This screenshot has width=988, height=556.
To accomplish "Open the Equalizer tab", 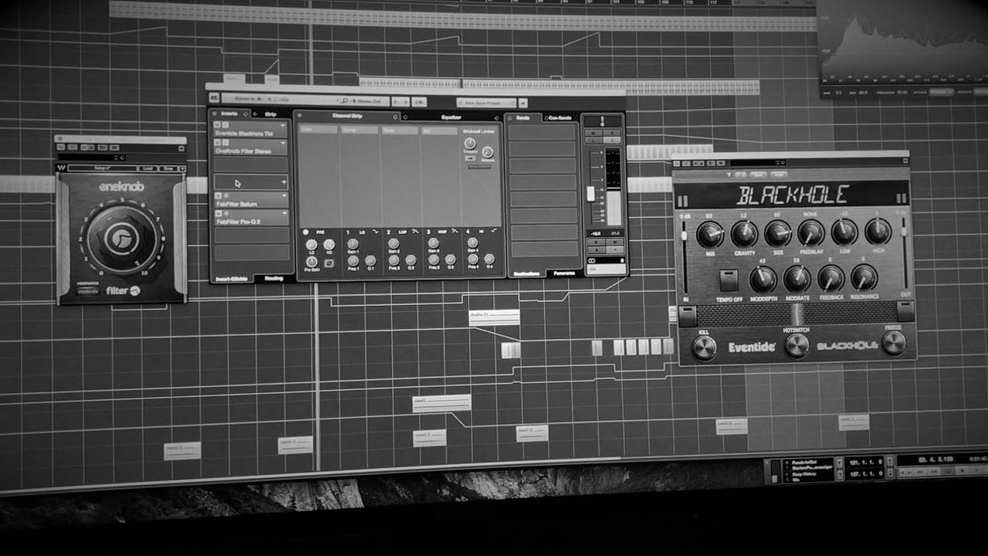I will point(452,117).
